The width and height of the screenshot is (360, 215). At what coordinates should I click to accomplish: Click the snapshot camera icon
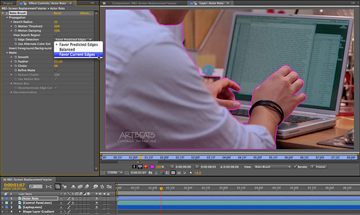pos(150,173)
